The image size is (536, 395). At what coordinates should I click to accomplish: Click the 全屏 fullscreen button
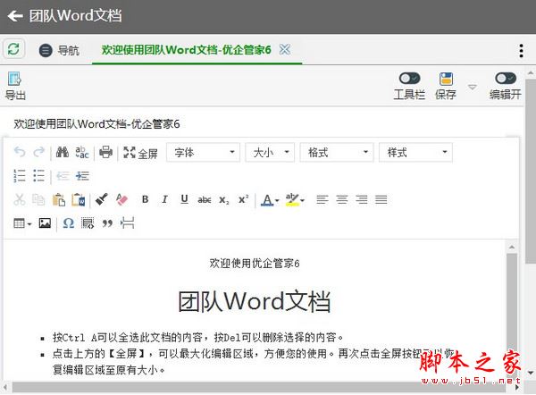[x=140, y=153]
